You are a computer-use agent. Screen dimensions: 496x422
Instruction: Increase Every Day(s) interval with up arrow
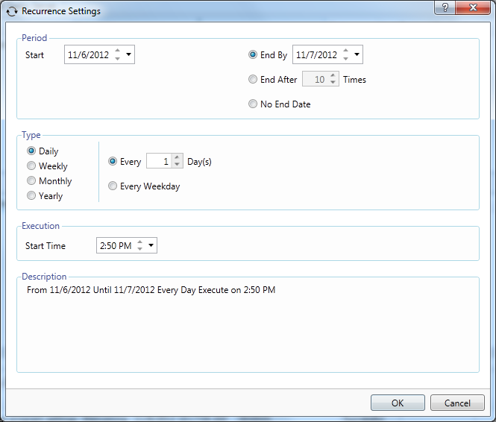tap(176, 157)
